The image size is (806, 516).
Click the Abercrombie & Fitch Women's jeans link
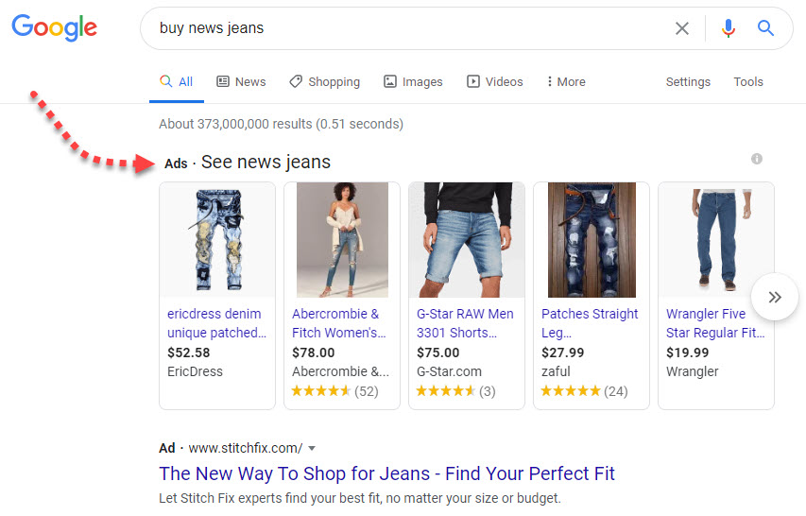point(338,323)
